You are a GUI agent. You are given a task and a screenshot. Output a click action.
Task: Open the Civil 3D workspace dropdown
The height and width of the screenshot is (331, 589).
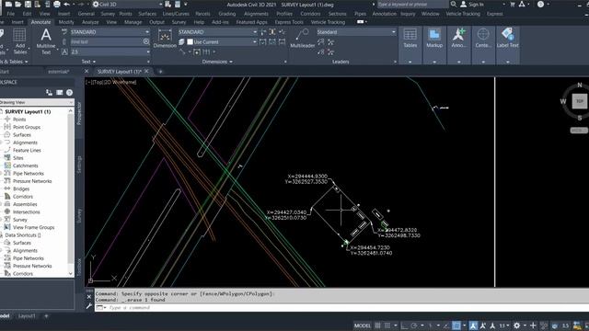(127, 4)
